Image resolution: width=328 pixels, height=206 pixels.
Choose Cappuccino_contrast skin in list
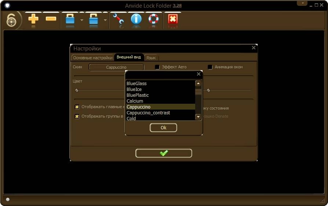pyautogui.click(x=160, y=112)
